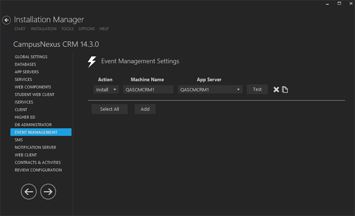Open the HELP menu

(x=104, y=29)
